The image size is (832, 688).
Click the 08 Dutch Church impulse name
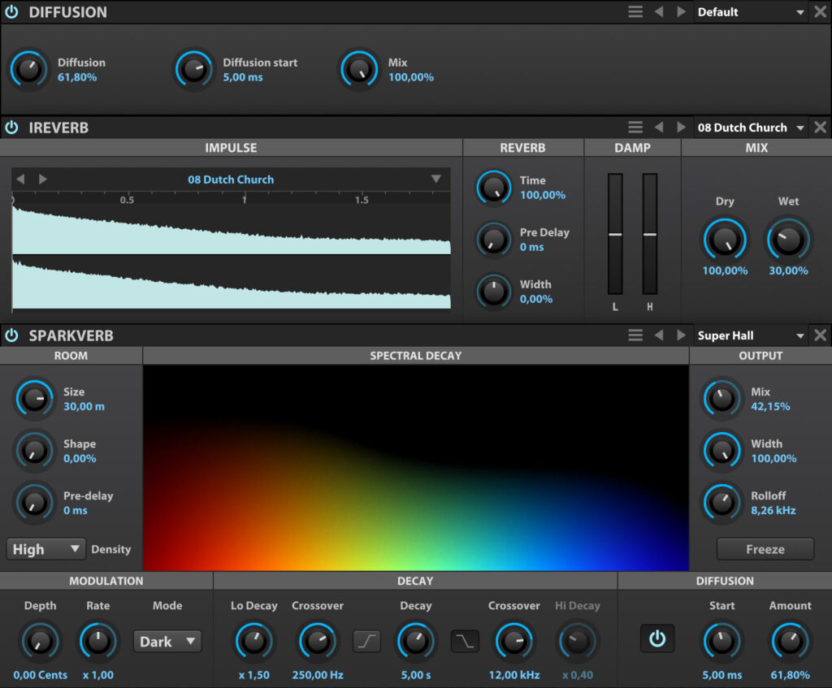click(x=230, y=179)
